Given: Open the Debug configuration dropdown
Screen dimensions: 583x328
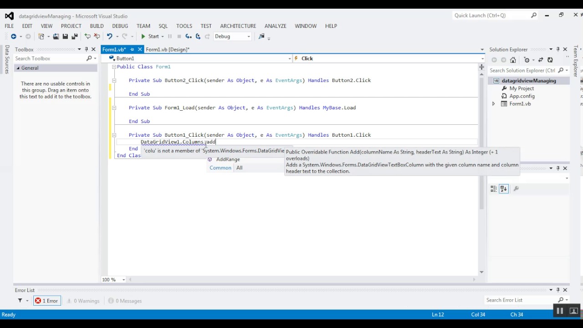Looking at the screenshot, I should click(x=232, y=36).
